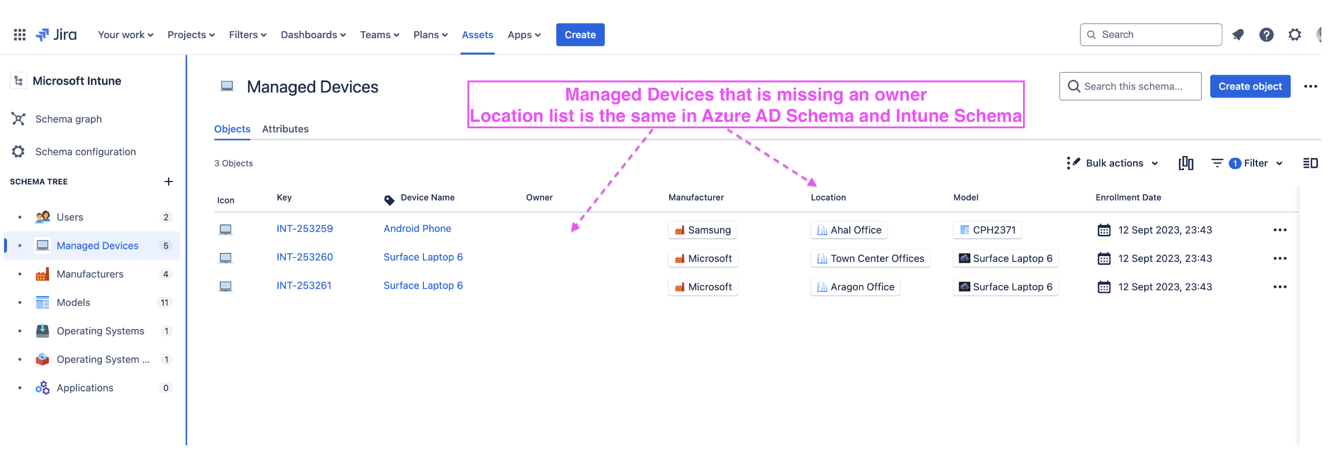Select Manufacturers in the schema tree

(x=93, y=274)
